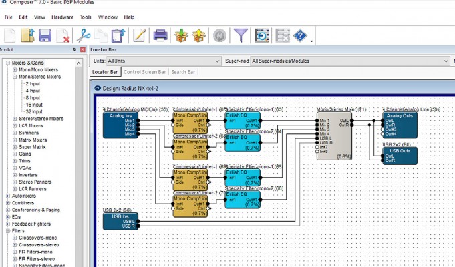This screenshot has width=455, height=267.
Task: Select the Mono/Stereo Mixer (71) block
Action: [x=334, y=136]
